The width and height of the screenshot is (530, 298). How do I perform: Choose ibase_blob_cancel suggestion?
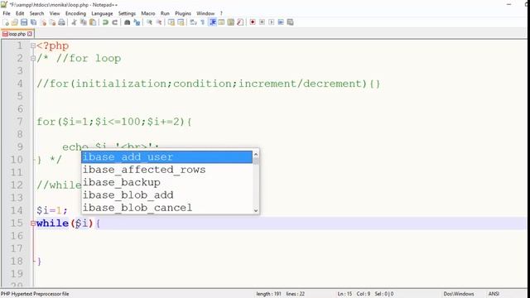click(x=167, y=208)
